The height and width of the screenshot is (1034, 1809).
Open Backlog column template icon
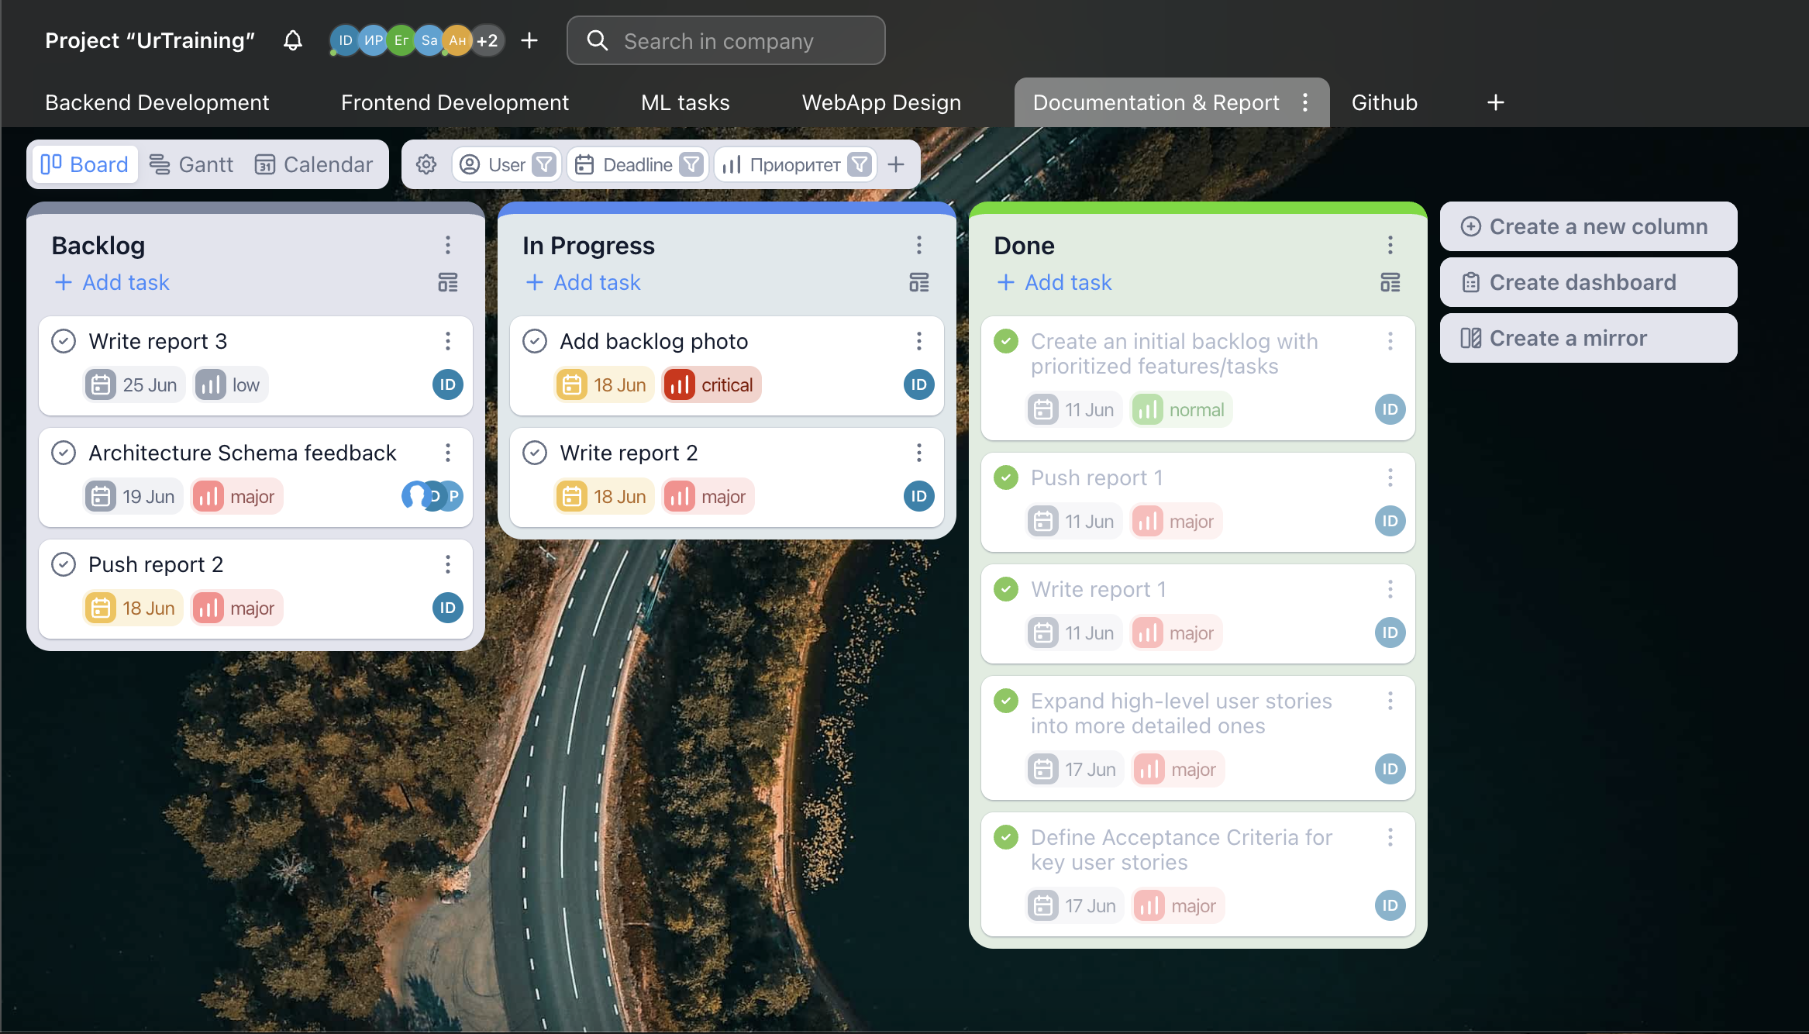point(448,282)
